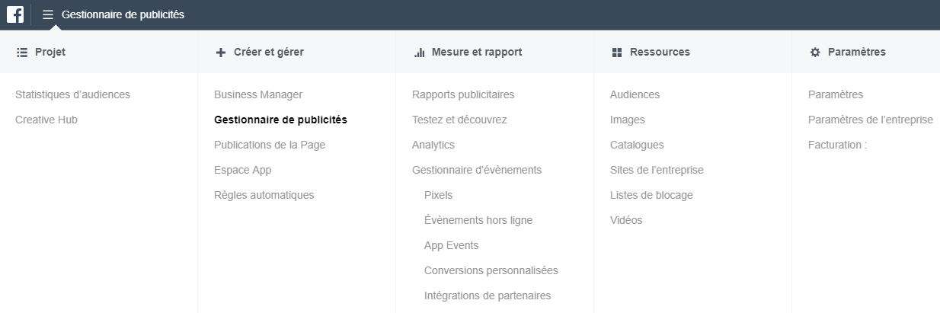Select Testez et découvrez

coord(459,120)
